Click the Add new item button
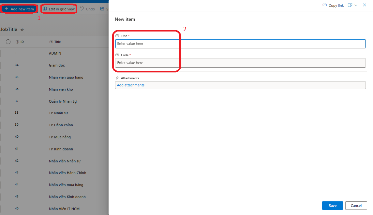 (19, 9)
